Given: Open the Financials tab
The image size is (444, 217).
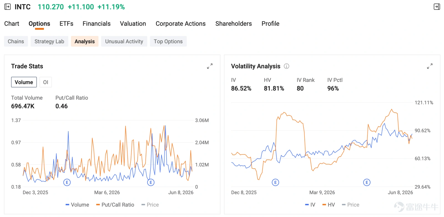Looking at the screenshot, I should pyautogui.click(x=97, y=24).
